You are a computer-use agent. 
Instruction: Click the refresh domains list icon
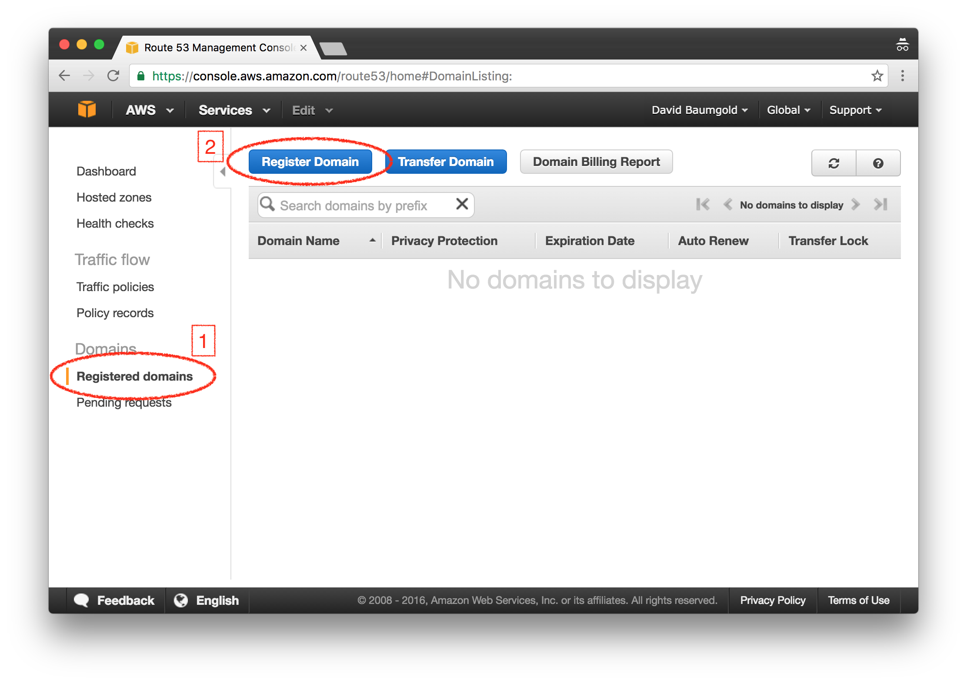(x=834, y=163)
